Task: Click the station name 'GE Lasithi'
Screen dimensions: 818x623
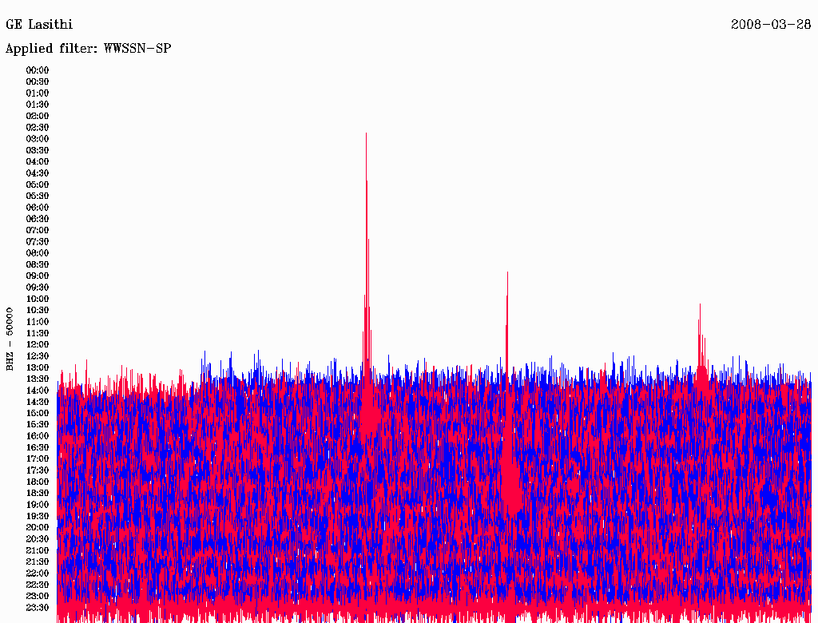Action: [39, 25]
